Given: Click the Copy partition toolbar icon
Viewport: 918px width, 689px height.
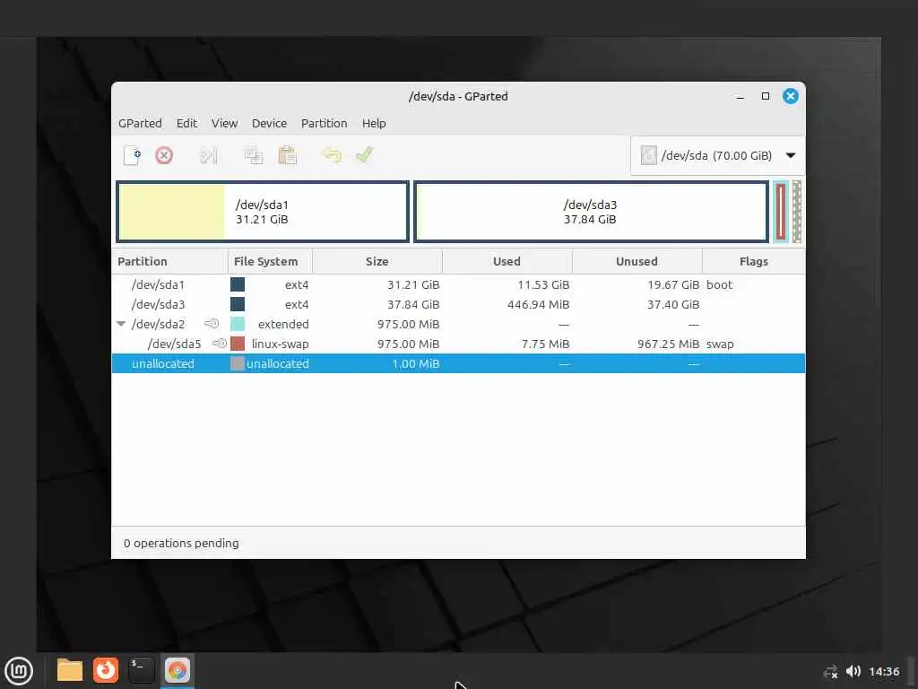Looking at the screenshot, I should click(254, 156).
